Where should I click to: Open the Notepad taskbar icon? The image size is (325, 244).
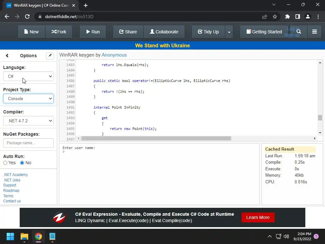52,236
